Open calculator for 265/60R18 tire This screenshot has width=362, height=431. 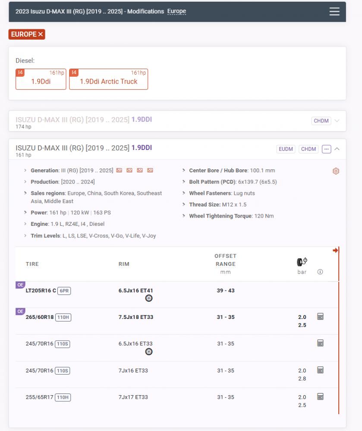point(320,317)
